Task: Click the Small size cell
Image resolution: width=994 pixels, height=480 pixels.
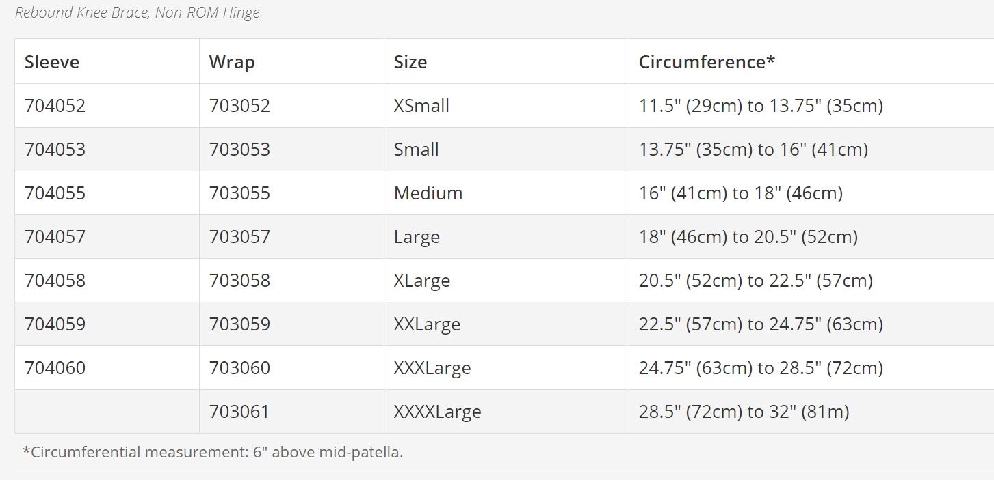Action: pyautogui.click(x=417, y=150)
